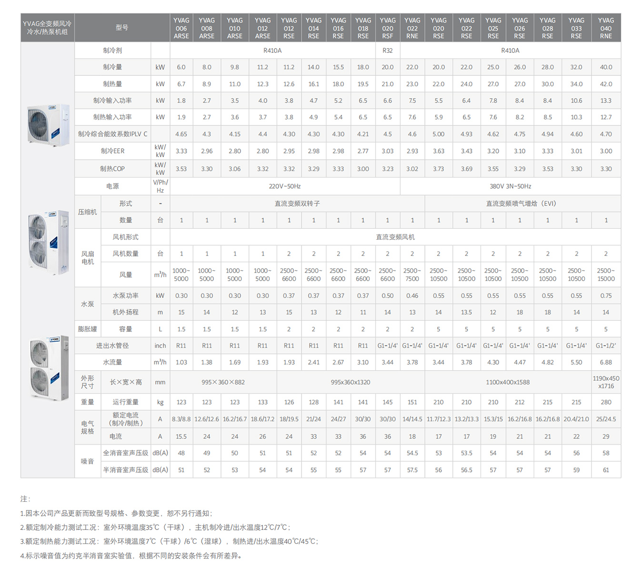Click the 全消音室声压级 row label
643x580 pixels.
click(125, 453)
